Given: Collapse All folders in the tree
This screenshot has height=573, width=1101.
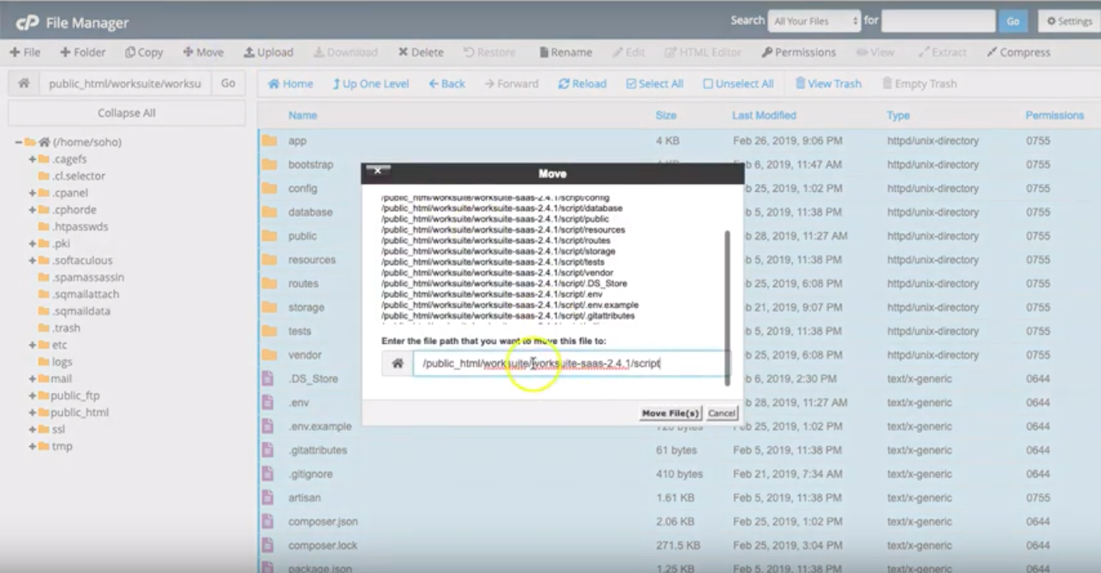Looking at the screenshot, I should point(126,113).
